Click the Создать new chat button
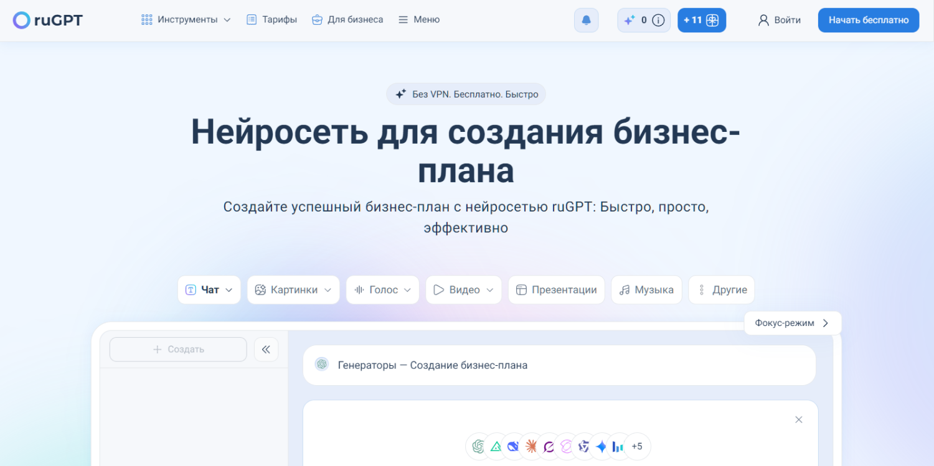Viewport: 934px width, 466px height. tap(178, 349)
